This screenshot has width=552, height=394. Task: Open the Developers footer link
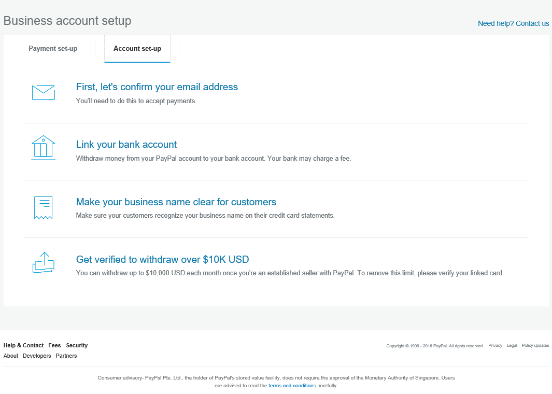[x=37, y=356]
